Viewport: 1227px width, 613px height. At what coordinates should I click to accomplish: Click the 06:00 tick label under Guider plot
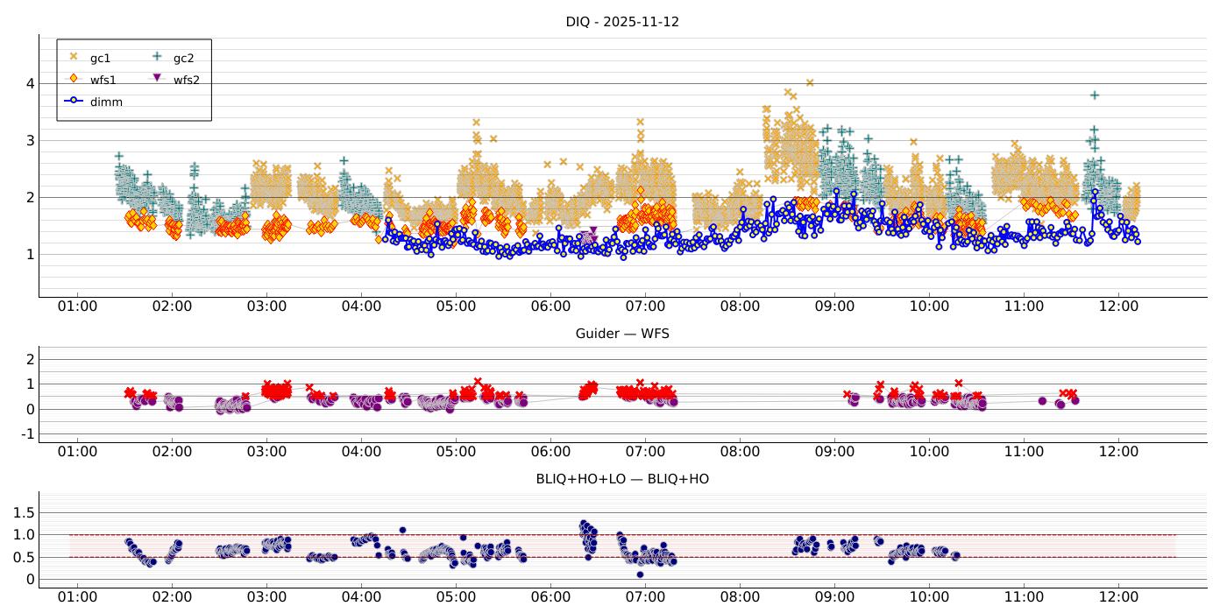pyautogui.click(x=550, y=452)
